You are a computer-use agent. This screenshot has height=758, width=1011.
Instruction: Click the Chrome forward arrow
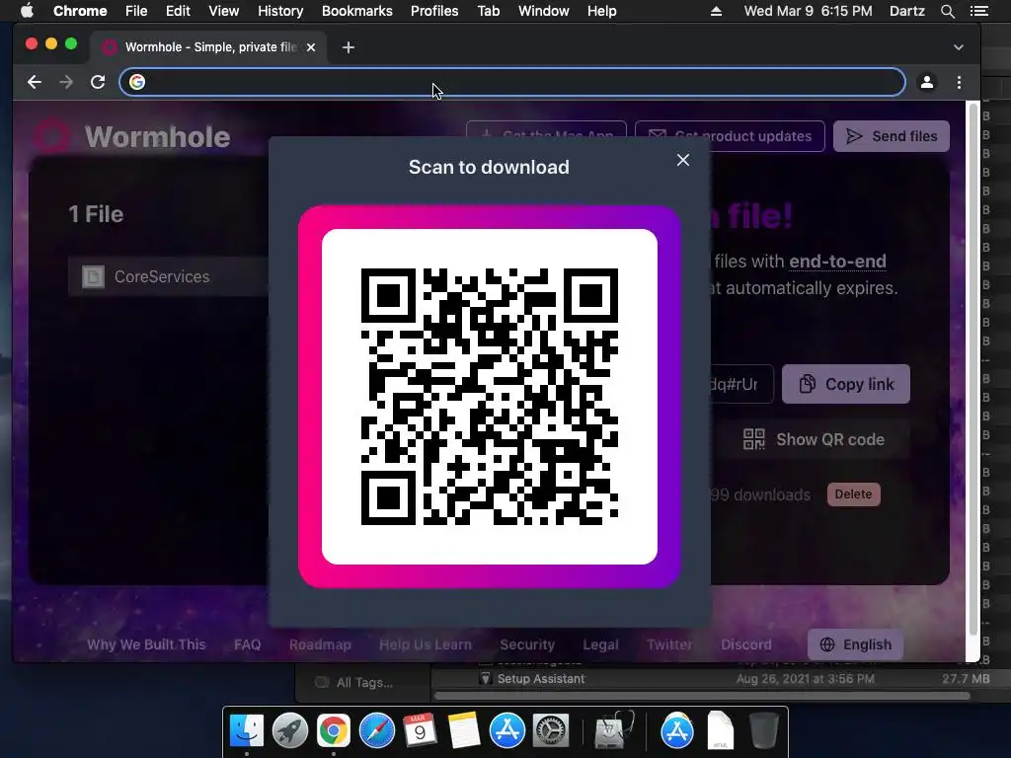coord(66,82)
